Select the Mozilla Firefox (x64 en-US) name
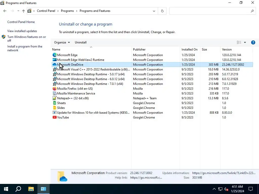This screenshot has height=194, width=259. pyautogui.click(x=75, y=89)
